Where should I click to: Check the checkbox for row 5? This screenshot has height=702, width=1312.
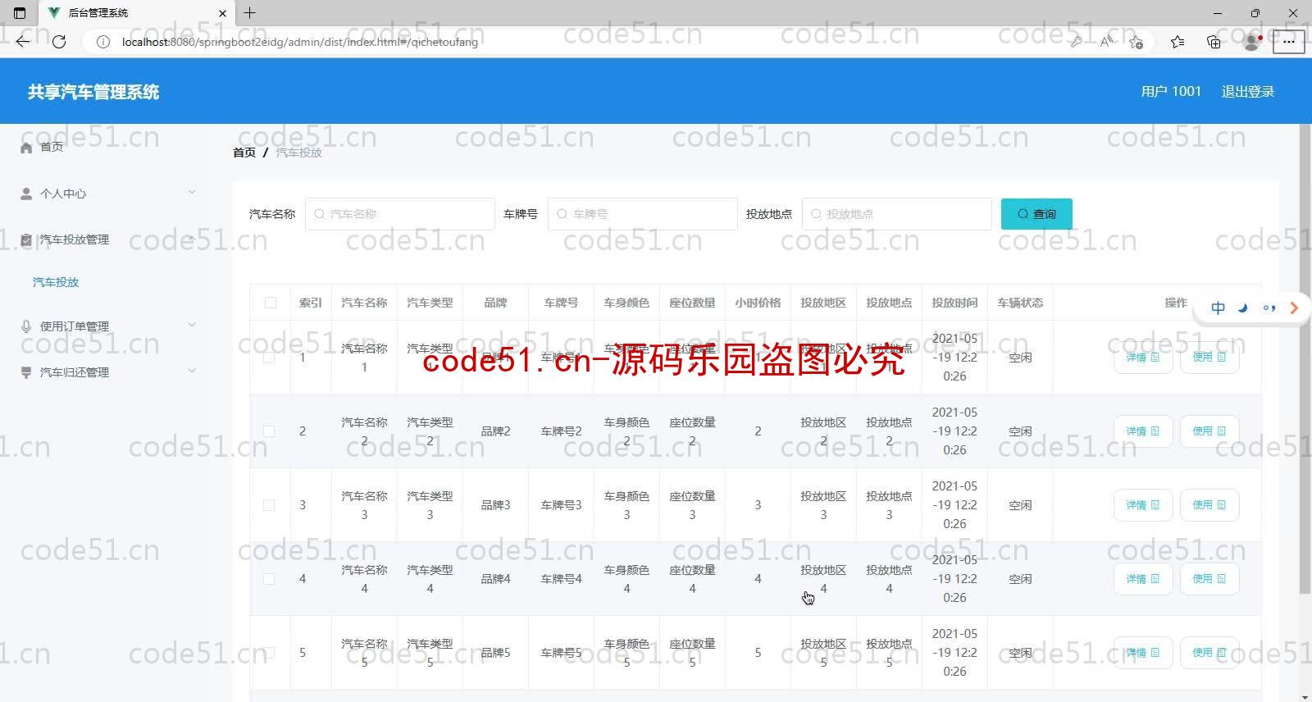(x=269, y=653)
